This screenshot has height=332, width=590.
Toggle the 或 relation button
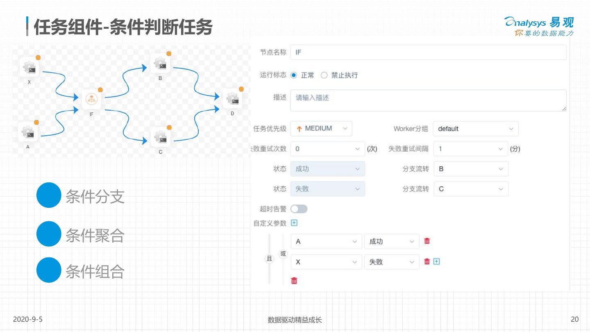coord(283,254)
